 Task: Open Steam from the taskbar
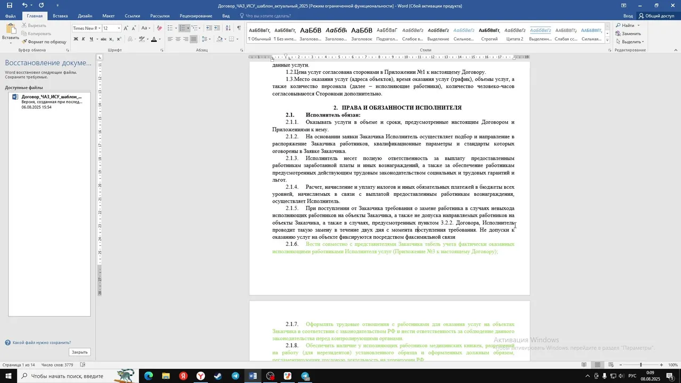point(218,376)
